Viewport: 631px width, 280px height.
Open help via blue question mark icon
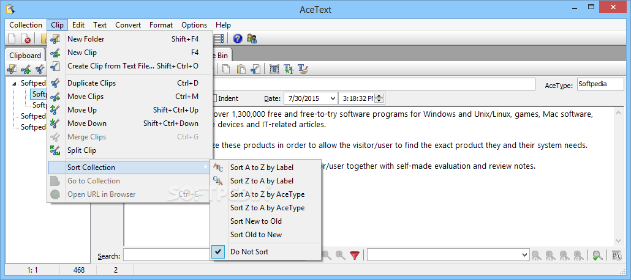click(238, 39)
